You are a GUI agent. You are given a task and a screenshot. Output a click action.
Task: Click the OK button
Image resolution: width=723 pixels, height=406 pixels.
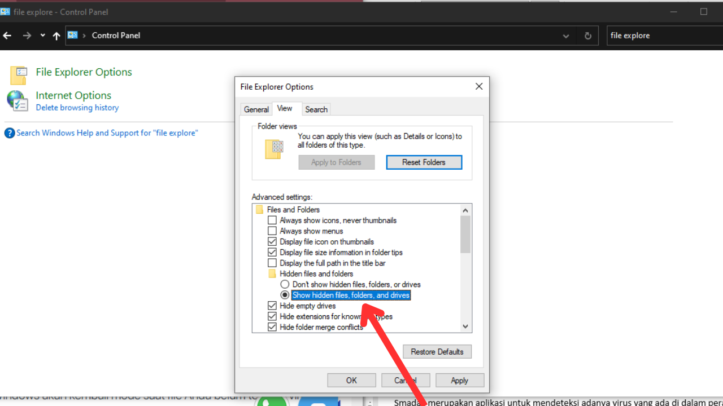click(x=351, y=381)
